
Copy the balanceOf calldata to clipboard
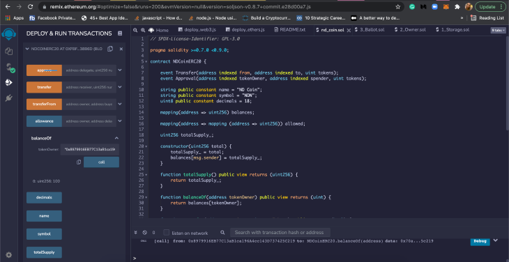79,162
